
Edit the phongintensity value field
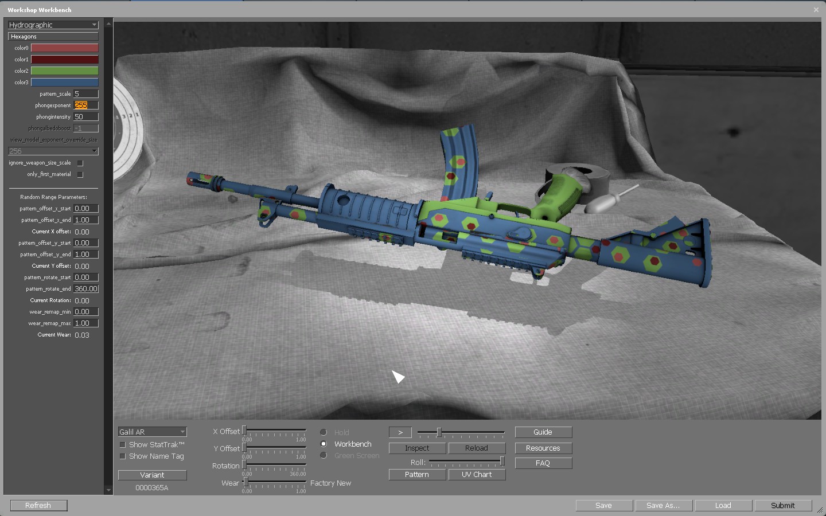[x=86, y=116]
